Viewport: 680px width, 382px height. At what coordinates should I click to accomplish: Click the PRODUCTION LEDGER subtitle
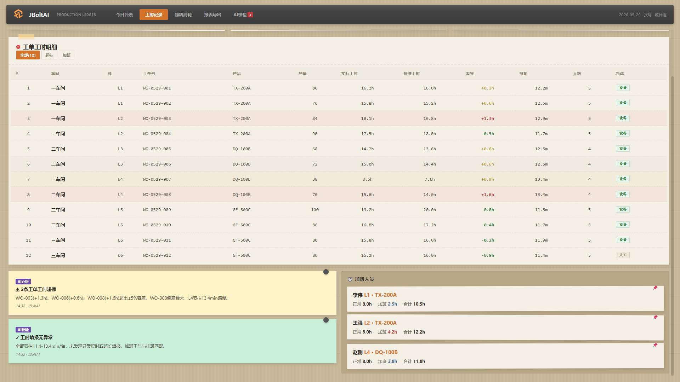click(76, 15)
